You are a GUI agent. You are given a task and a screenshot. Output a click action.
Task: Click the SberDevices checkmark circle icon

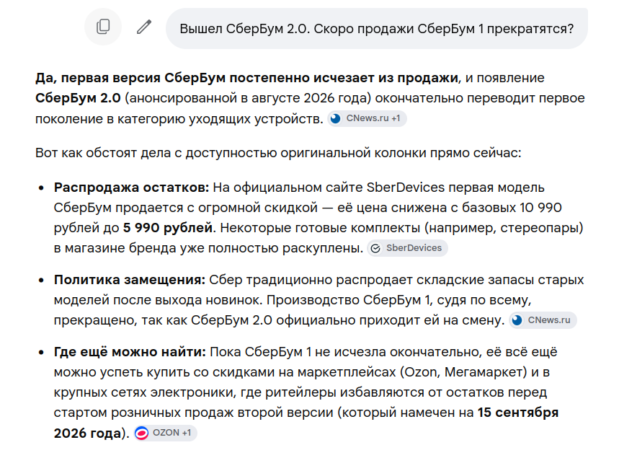(x=375, y=248)
